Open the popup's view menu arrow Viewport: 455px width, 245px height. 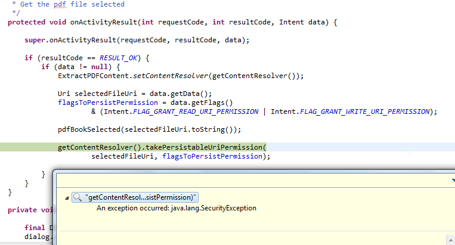(454, 181)
